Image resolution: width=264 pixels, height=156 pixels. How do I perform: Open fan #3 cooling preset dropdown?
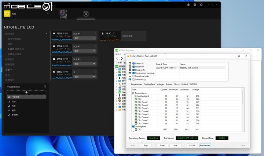click(85, 64)
